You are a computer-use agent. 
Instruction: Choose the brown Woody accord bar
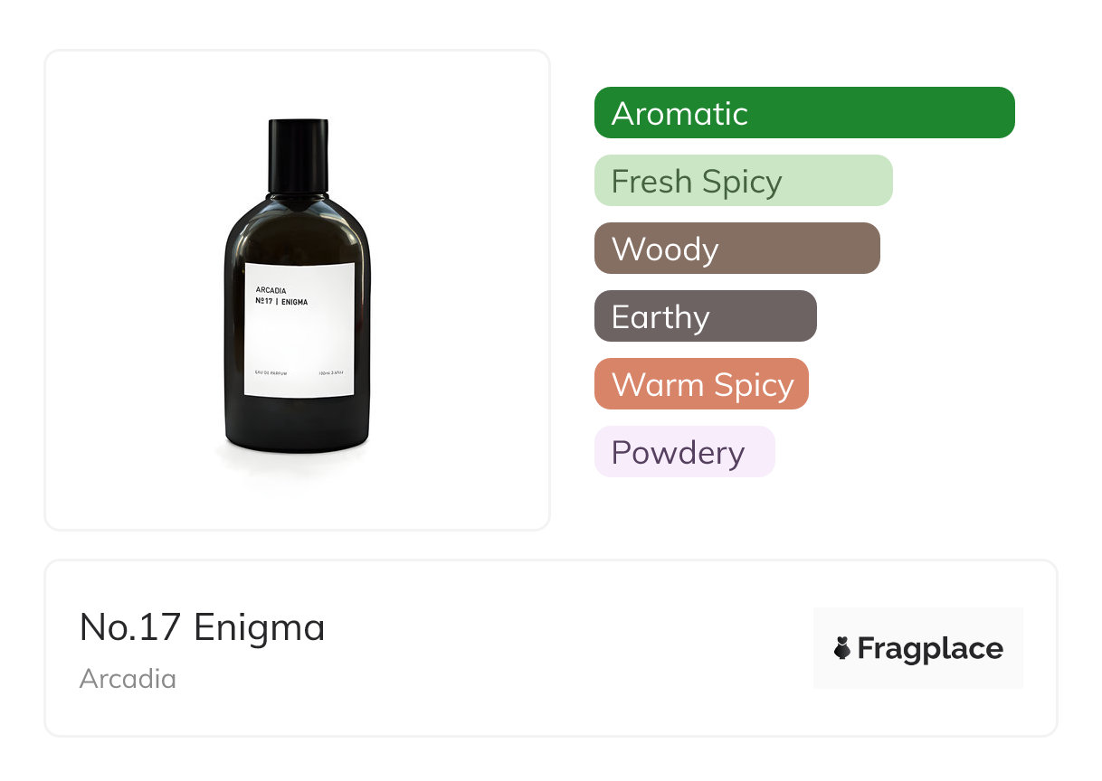pyautogui.click(x=736, y=249)
